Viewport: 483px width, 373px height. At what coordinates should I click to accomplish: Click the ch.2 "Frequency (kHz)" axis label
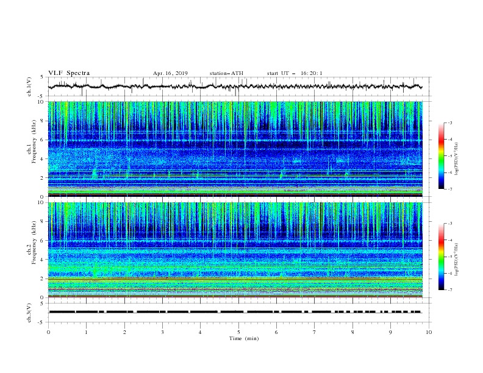tap(34, 243)
